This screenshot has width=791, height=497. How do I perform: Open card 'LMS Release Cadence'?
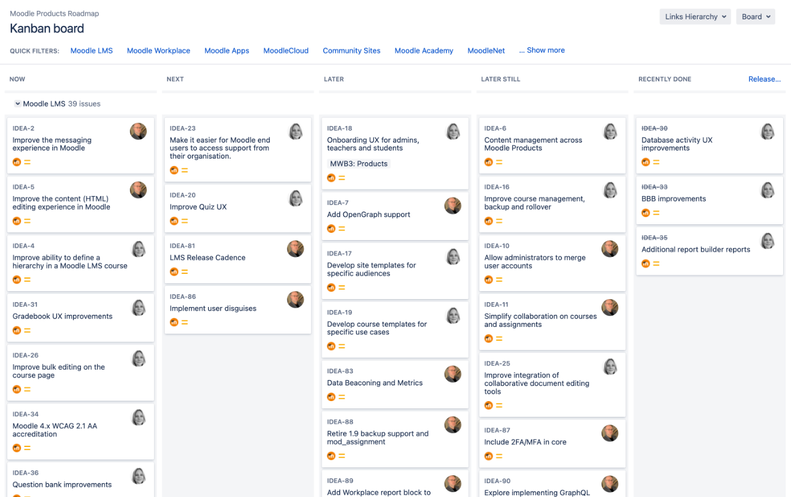coord(238,259)
